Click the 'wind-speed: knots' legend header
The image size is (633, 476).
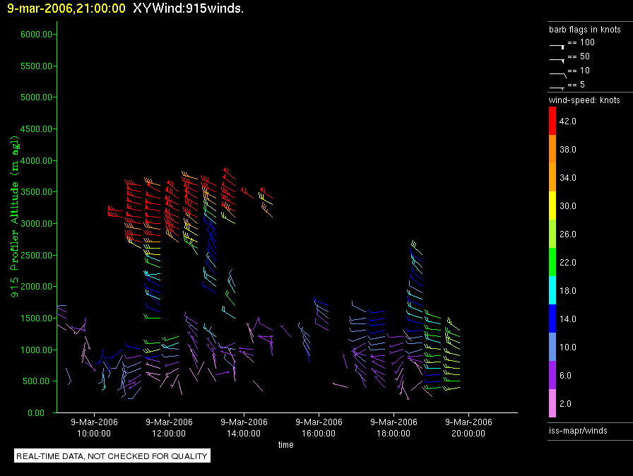coord(584,100)
